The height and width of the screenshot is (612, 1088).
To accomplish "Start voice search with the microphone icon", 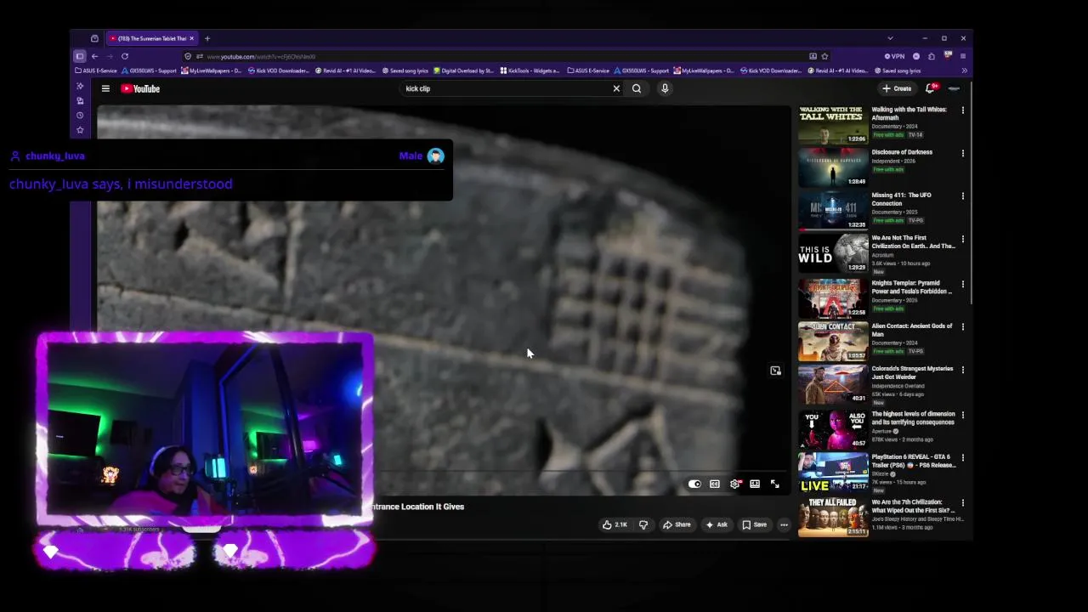I will click(665, 88).
